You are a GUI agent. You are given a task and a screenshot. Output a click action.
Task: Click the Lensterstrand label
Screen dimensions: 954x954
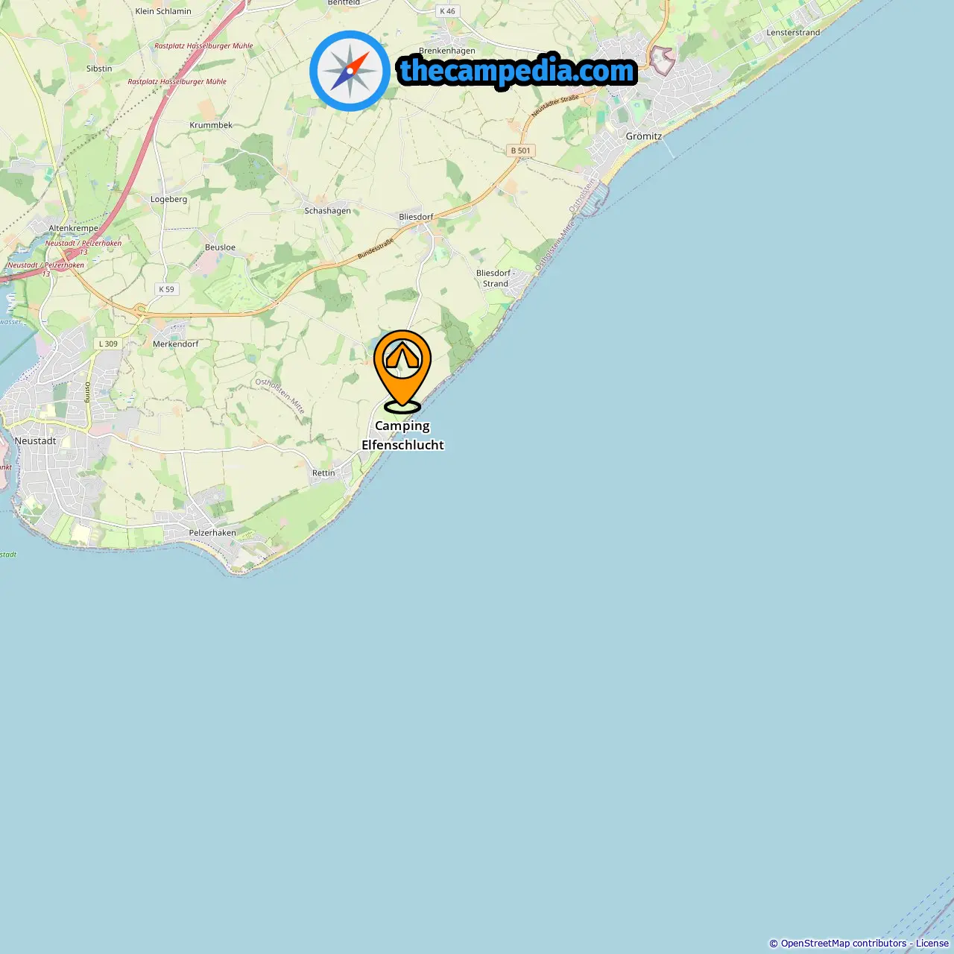[x=793, y=33]
